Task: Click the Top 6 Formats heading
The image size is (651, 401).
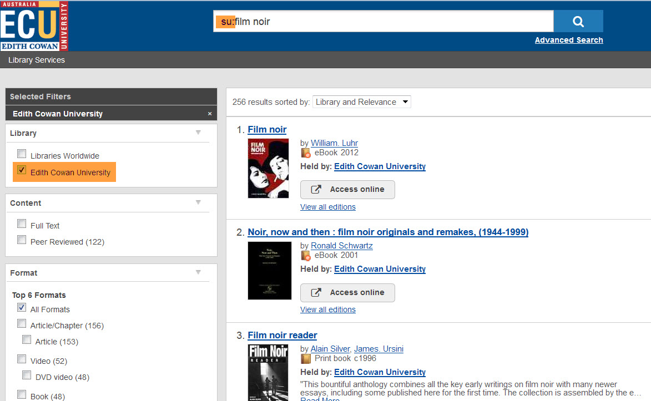Action: (x=39, y=295)
